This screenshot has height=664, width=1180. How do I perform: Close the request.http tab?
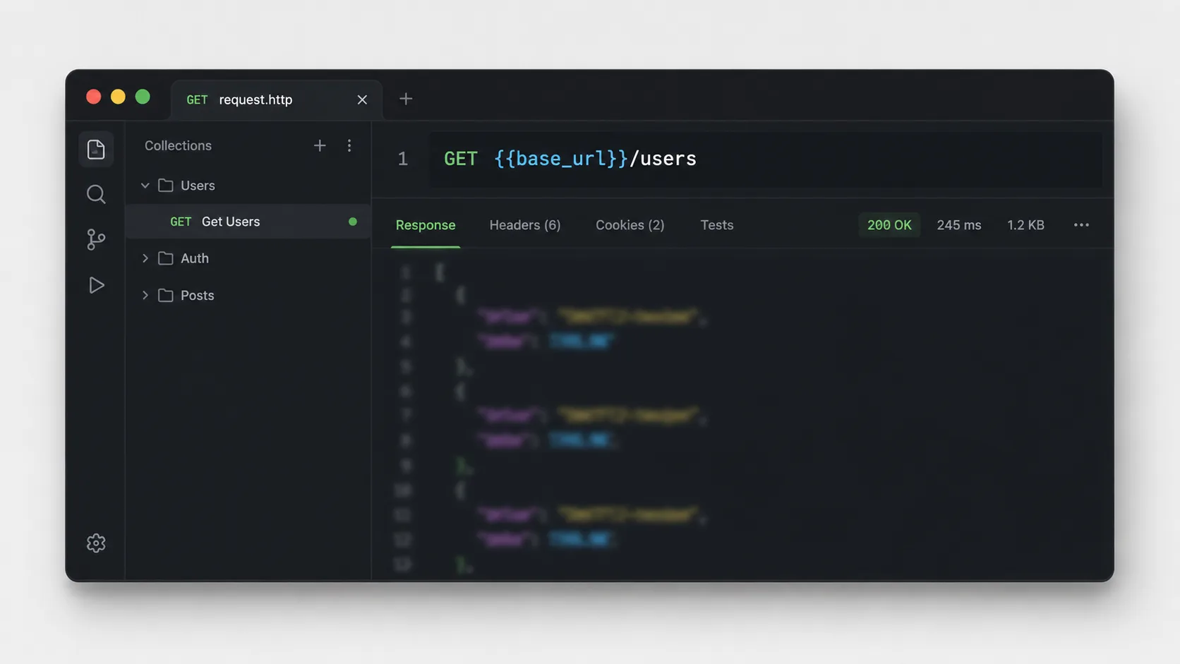click(x=362, y=99)
